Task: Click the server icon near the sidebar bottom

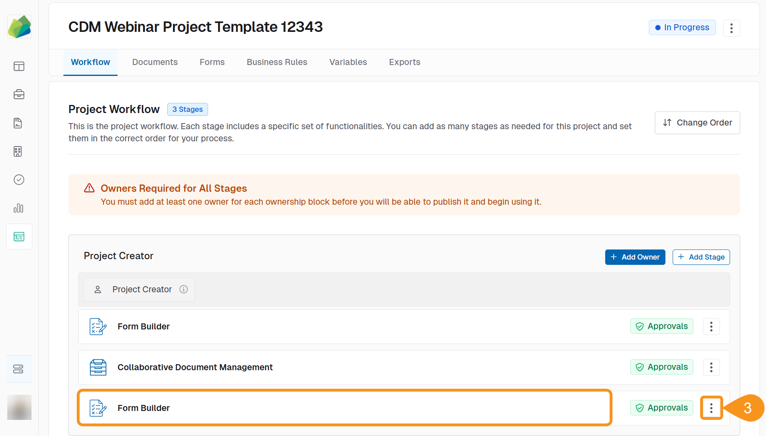Action: (19, 369)
